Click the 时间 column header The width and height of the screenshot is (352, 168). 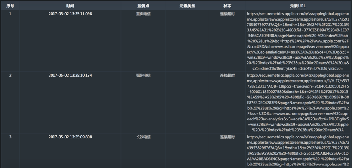(x=70, y=6)
